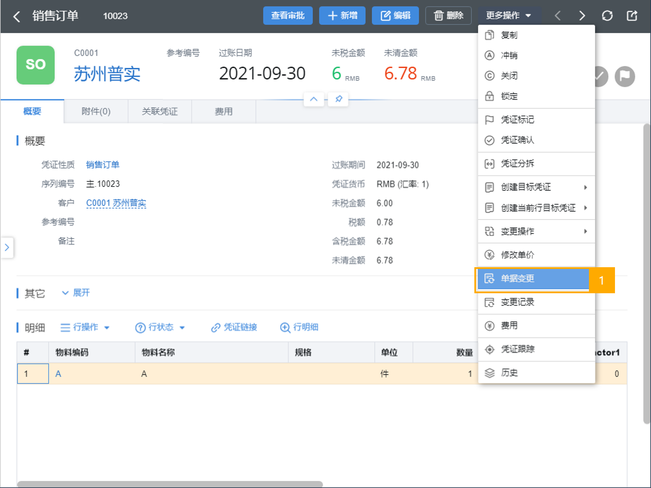
Task: Select row number 1 cell
Action: point(33,373)
